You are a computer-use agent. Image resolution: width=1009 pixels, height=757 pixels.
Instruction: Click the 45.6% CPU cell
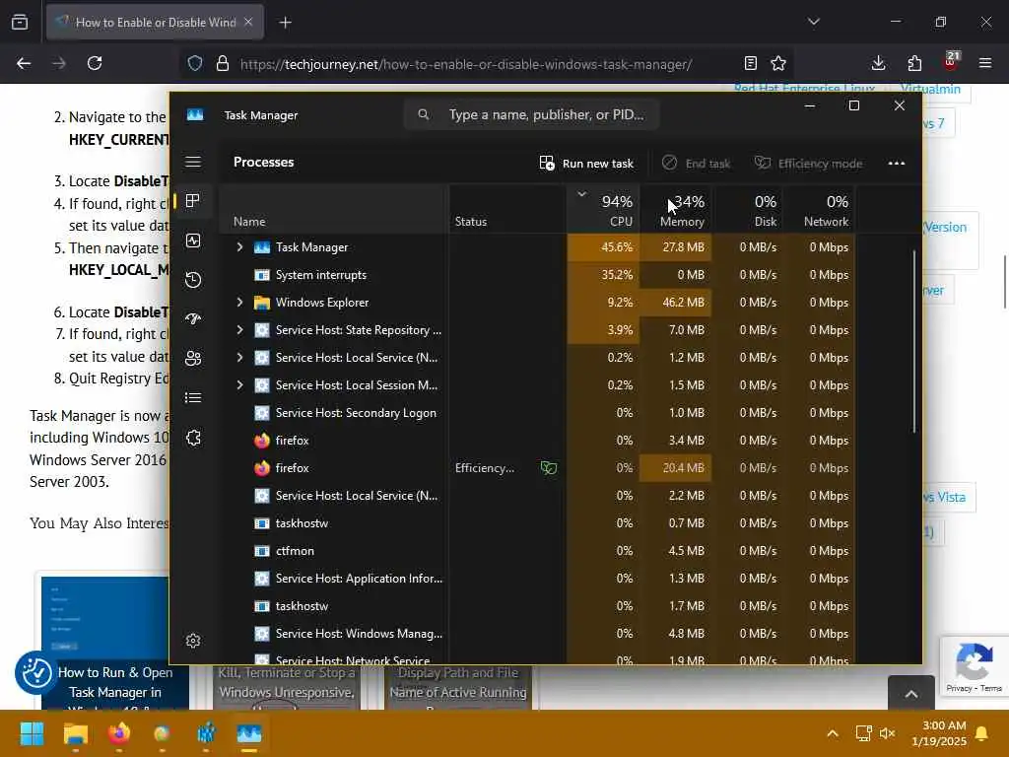(x=604, y=247)
